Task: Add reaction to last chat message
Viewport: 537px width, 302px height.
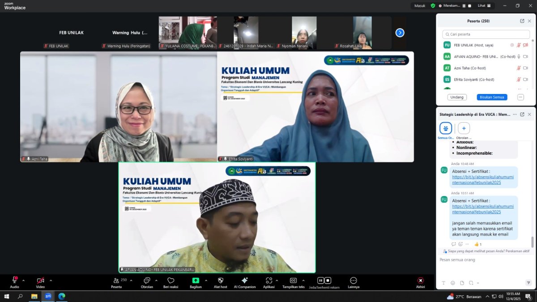Action: 460,244
